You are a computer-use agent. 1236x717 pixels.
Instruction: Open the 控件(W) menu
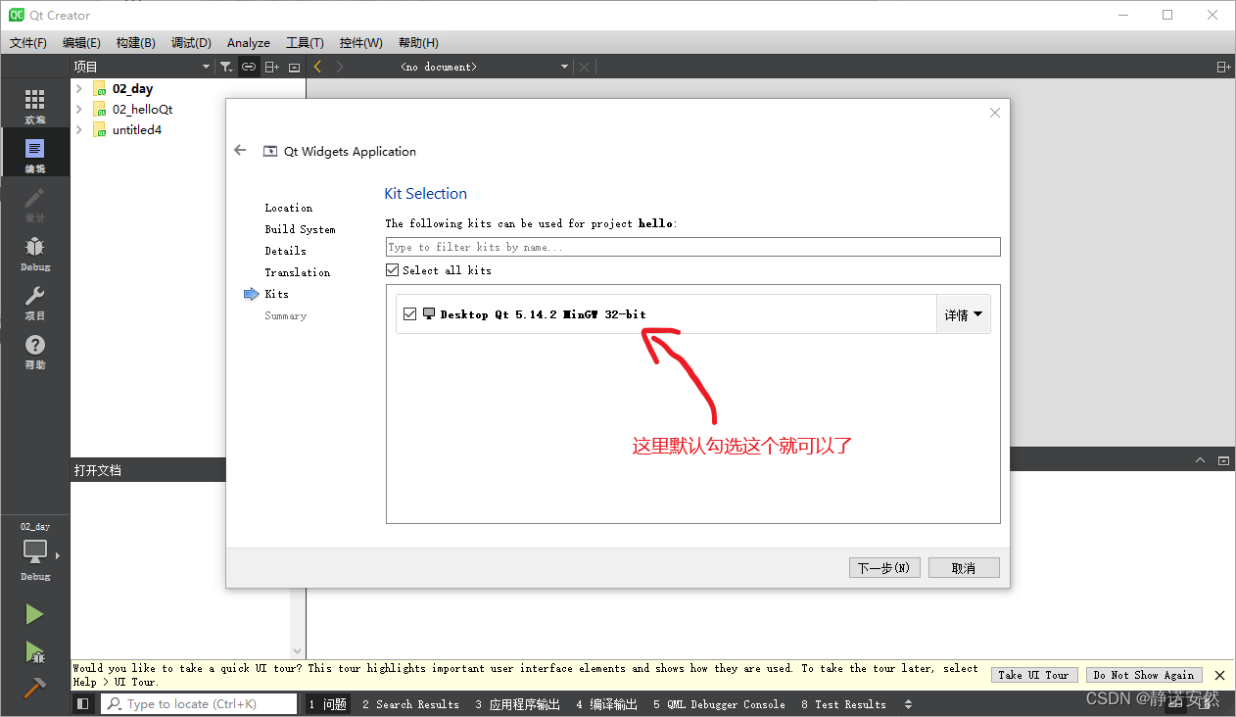(x=361, y=43)
